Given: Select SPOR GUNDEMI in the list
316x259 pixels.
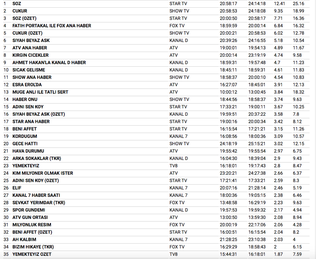Looking at the screenshot, I should click(29, 210).
